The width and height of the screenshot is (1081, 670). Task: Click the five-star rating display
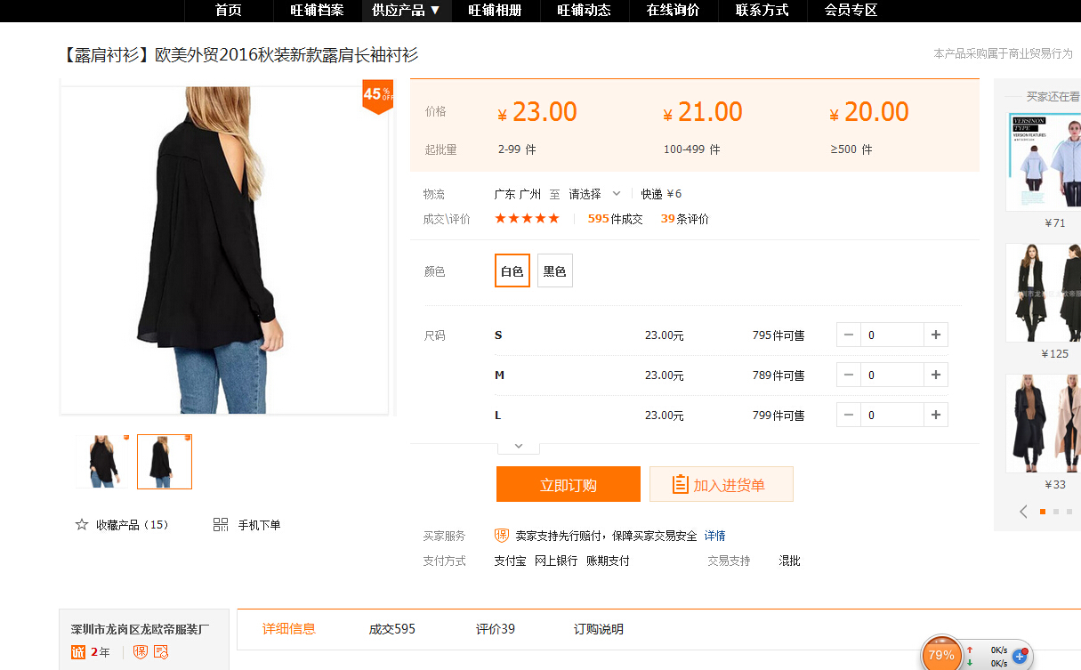coord(527,219)
